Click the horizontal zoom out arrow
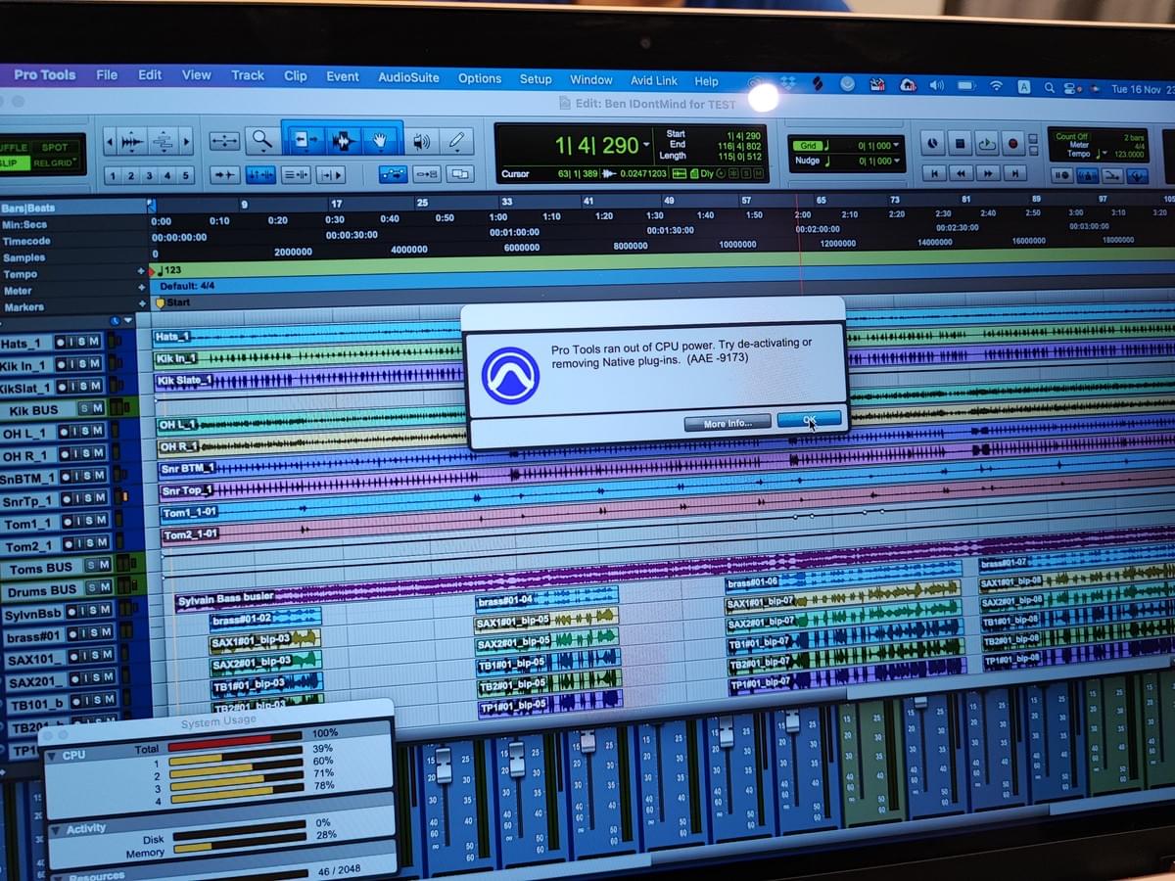This screenshot has width=1175, height=881. coord(108,139)
